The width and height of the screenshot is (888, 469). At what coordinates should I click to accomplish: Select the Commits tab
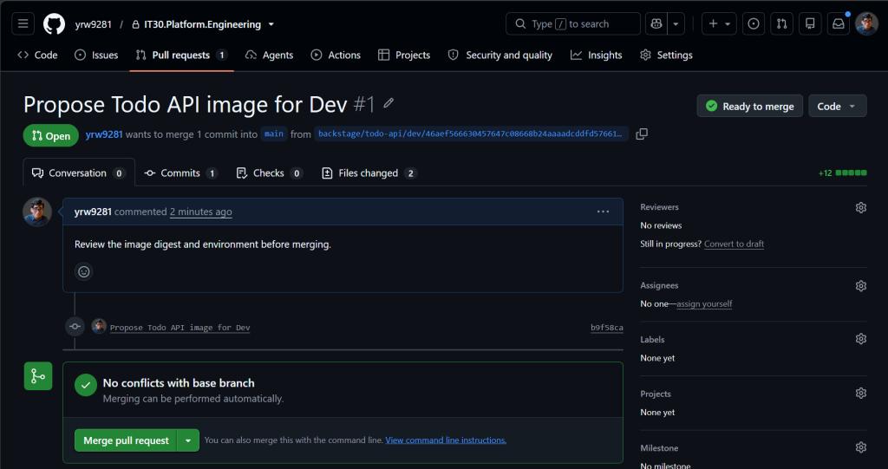pyautogui.click(x=180, y=173)
